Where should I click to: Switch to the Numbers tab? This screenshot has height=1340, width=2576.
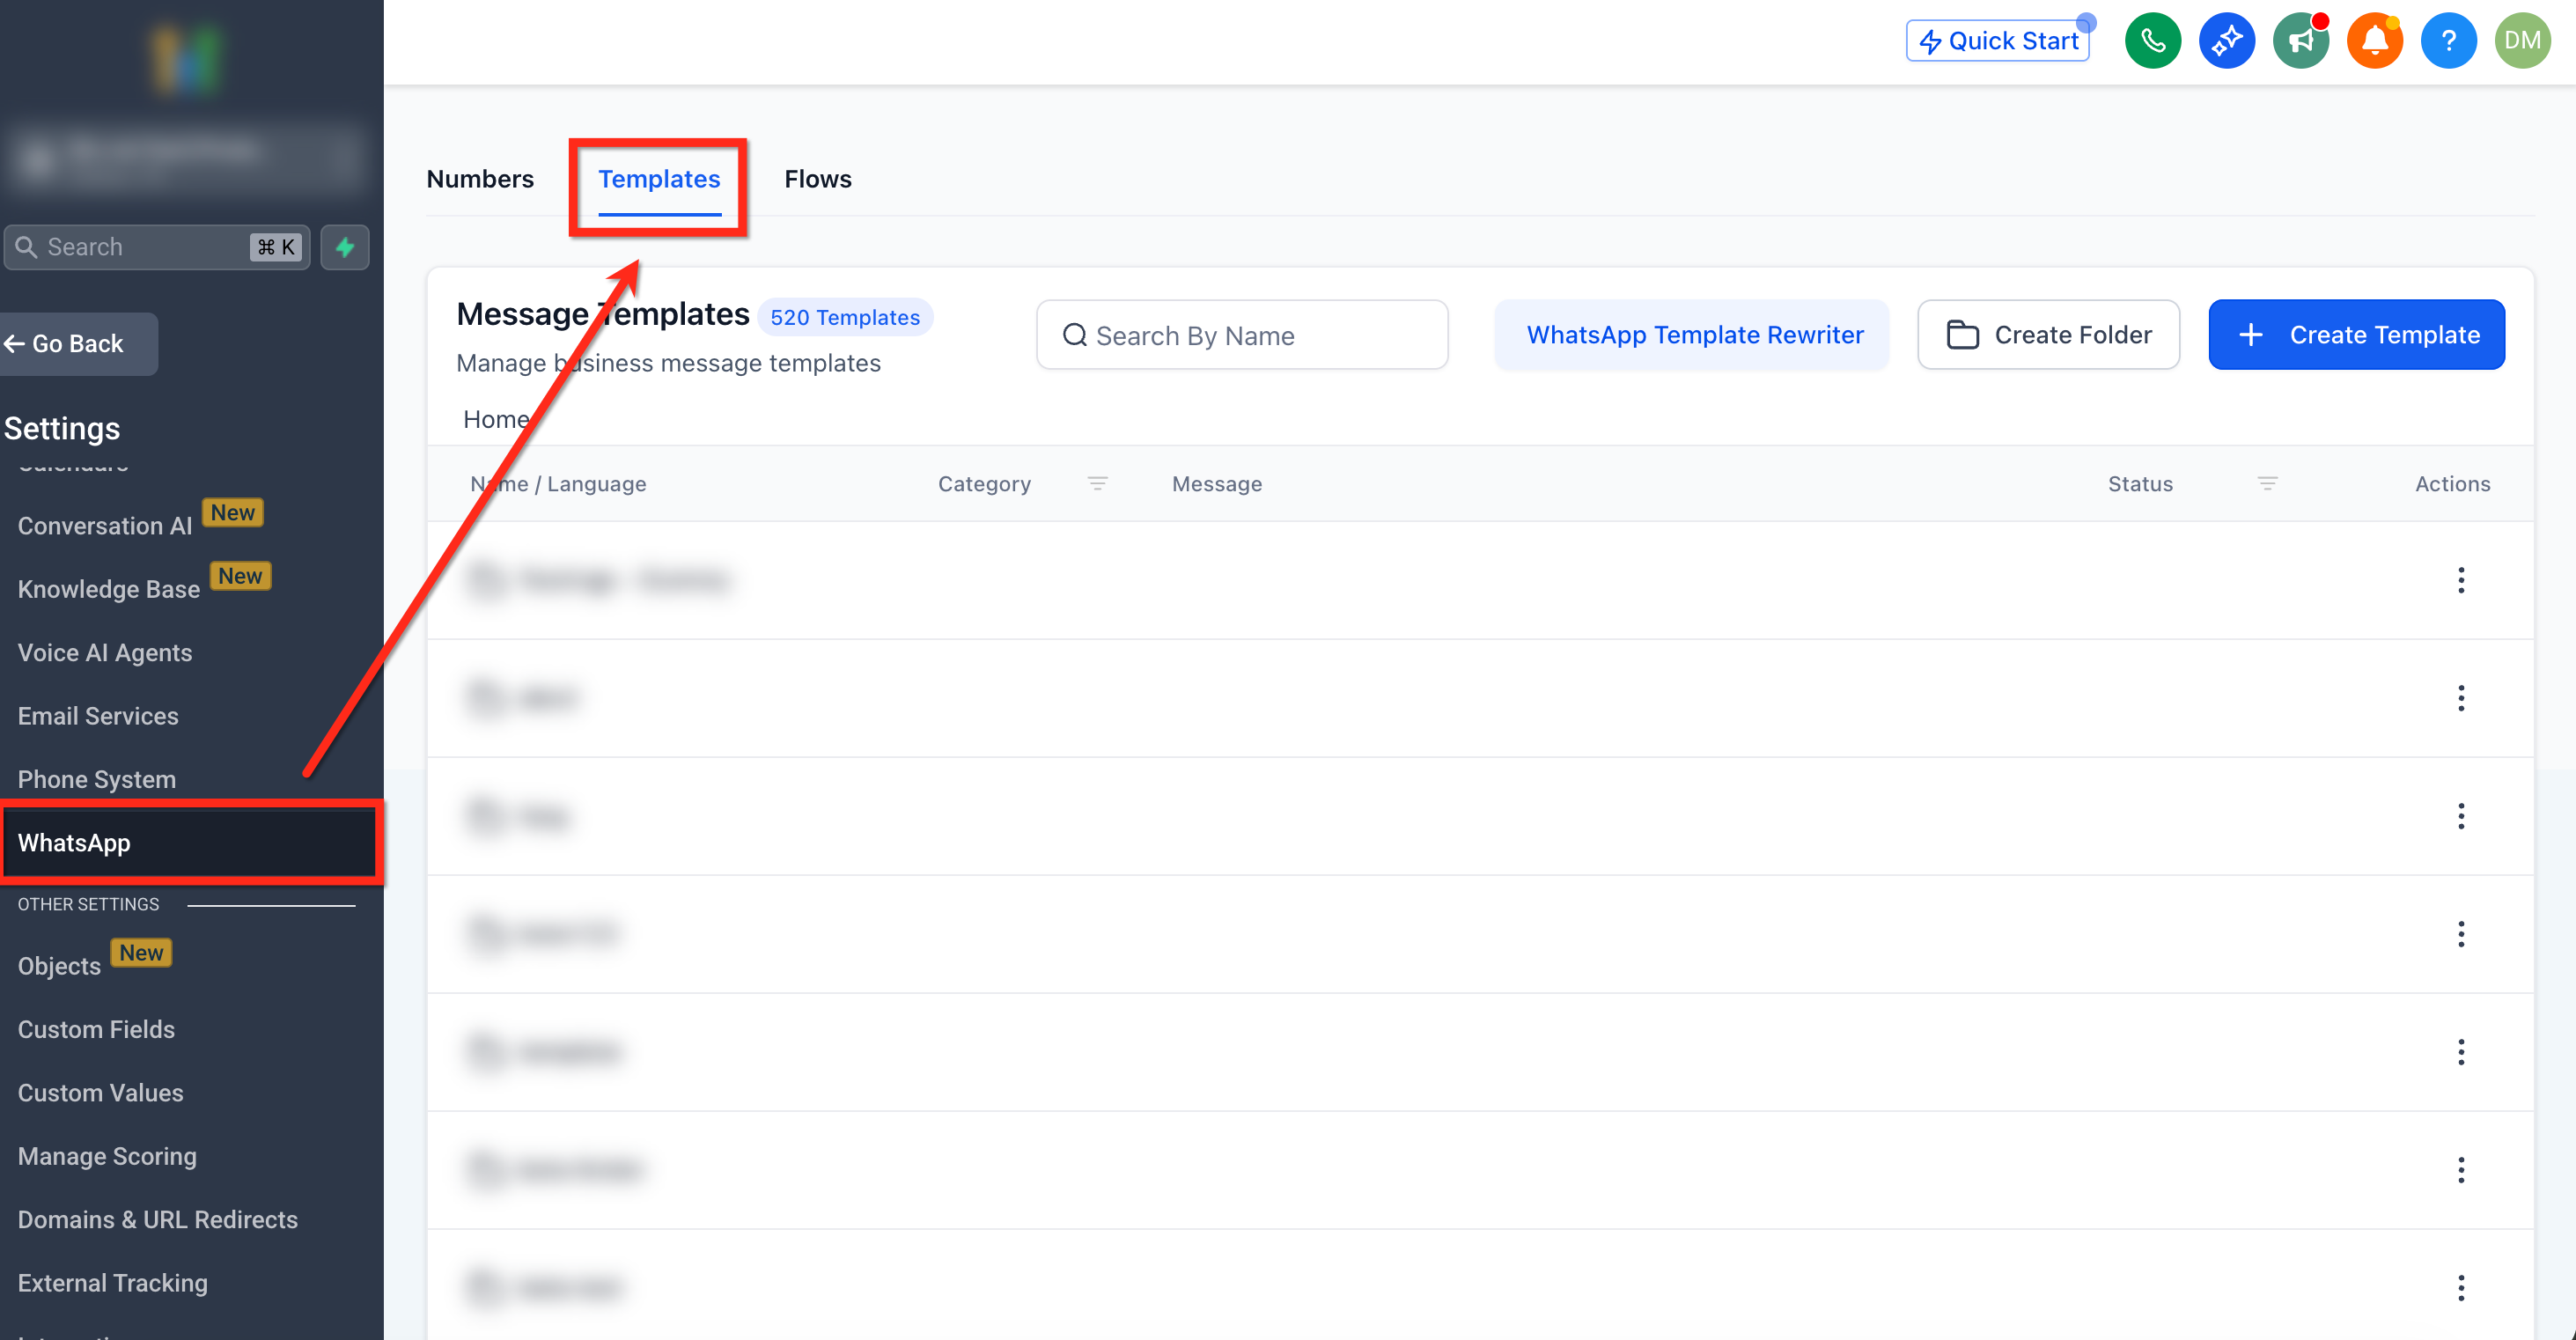[x=480, y=179]
